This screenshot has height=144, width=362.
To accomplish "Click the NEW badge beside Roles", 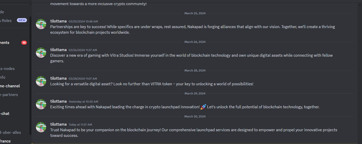I will tap(22, 20).
